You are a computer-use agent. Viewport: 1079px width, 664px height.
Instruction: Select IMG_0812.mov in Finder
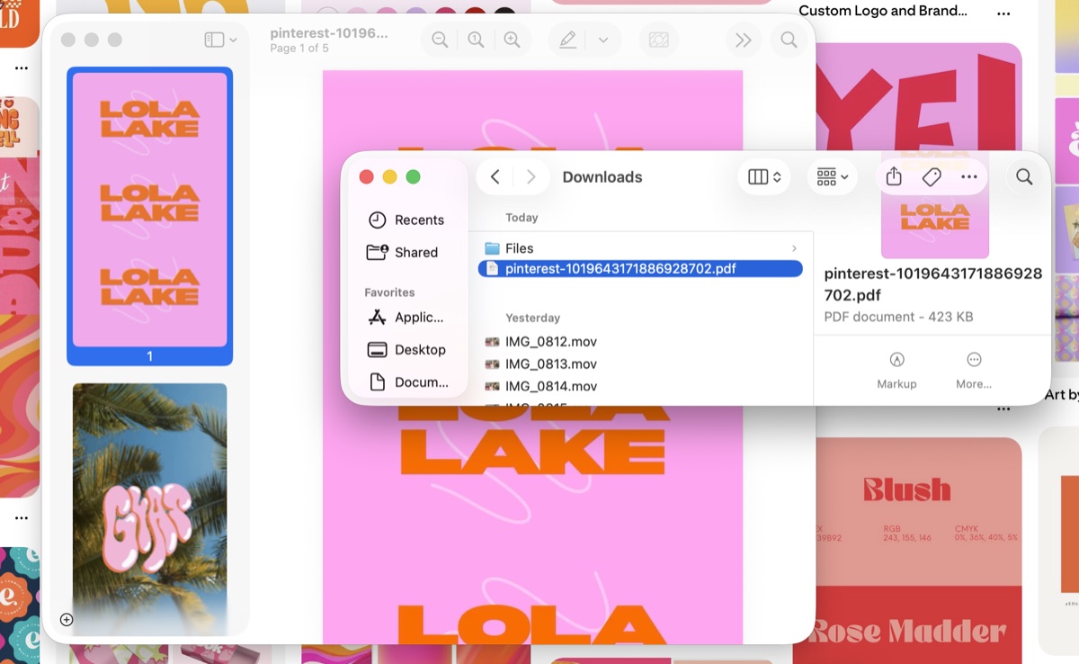point(640,342)
